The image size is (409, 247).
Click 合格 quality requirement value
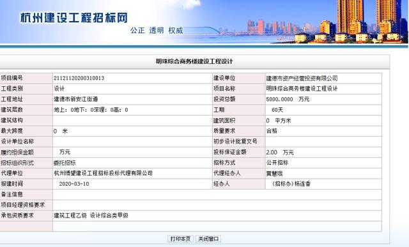[x=272, y=131]
